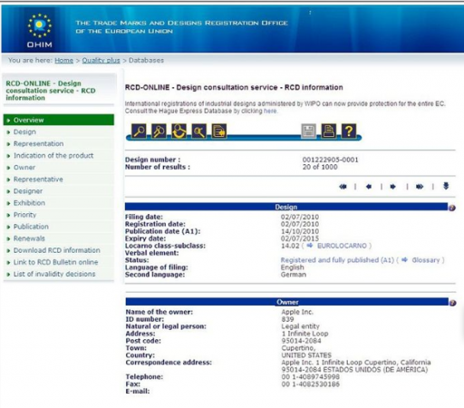Viewport: 464px width, 408px height.
Task: Click the '20 of 1000' results count
Action: click(320, 167)
